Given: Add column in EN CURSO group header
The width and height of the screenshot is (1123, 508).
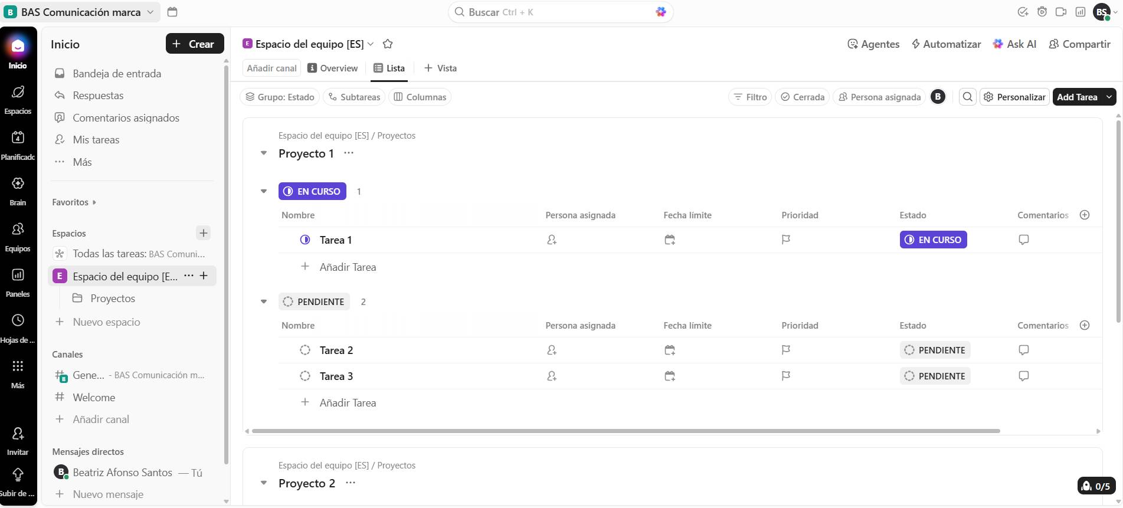Looking at the screenshot, I should (1085, 215).
